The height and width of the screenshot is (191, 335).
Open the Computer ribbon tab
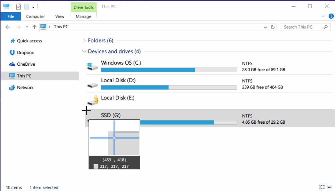click(35, 17)
